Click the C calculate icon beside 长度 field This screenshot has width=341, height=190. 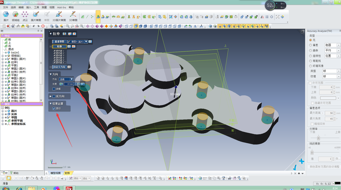point(83,84)
